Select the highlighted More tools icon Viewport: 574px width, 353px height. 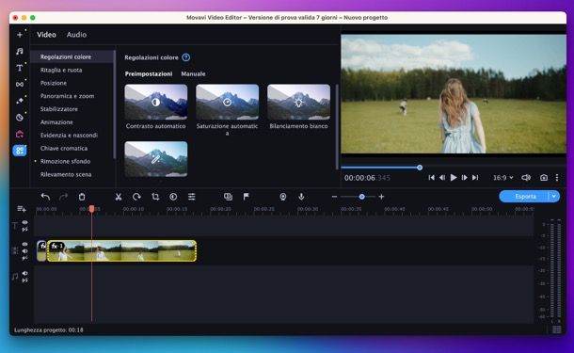click(20, 151)
